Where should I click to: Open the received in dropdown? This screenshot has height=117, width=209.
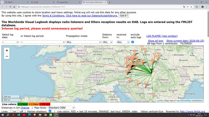[123, 42]
